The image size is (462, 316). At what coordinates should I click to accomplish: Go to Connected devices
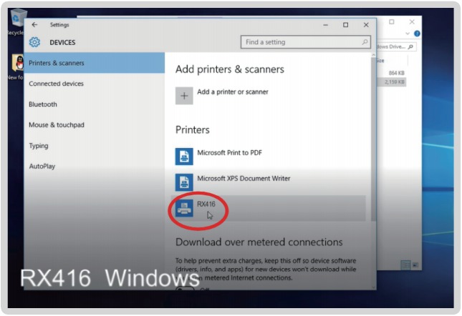(x=56, y=84)
